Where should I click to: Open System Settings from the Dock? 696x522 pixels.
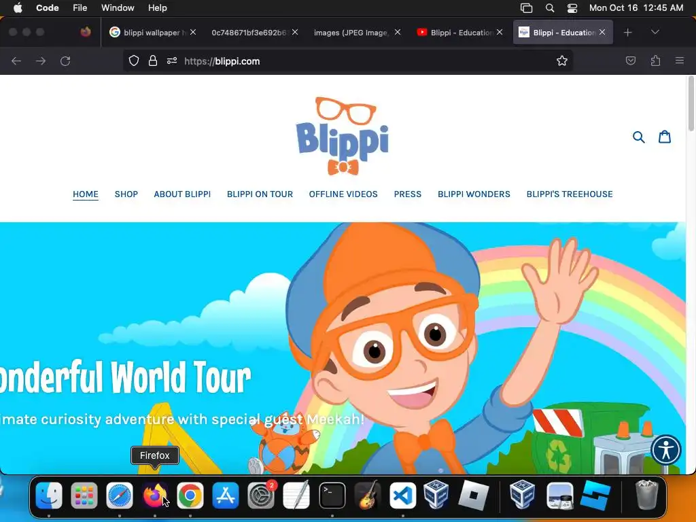(x=261, y=495)
